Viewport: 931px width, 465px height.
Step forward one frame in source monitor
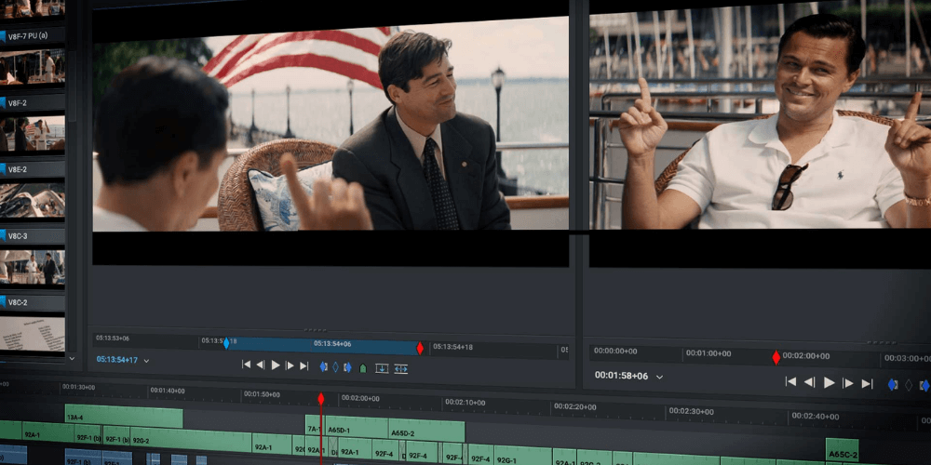point(290,365)
